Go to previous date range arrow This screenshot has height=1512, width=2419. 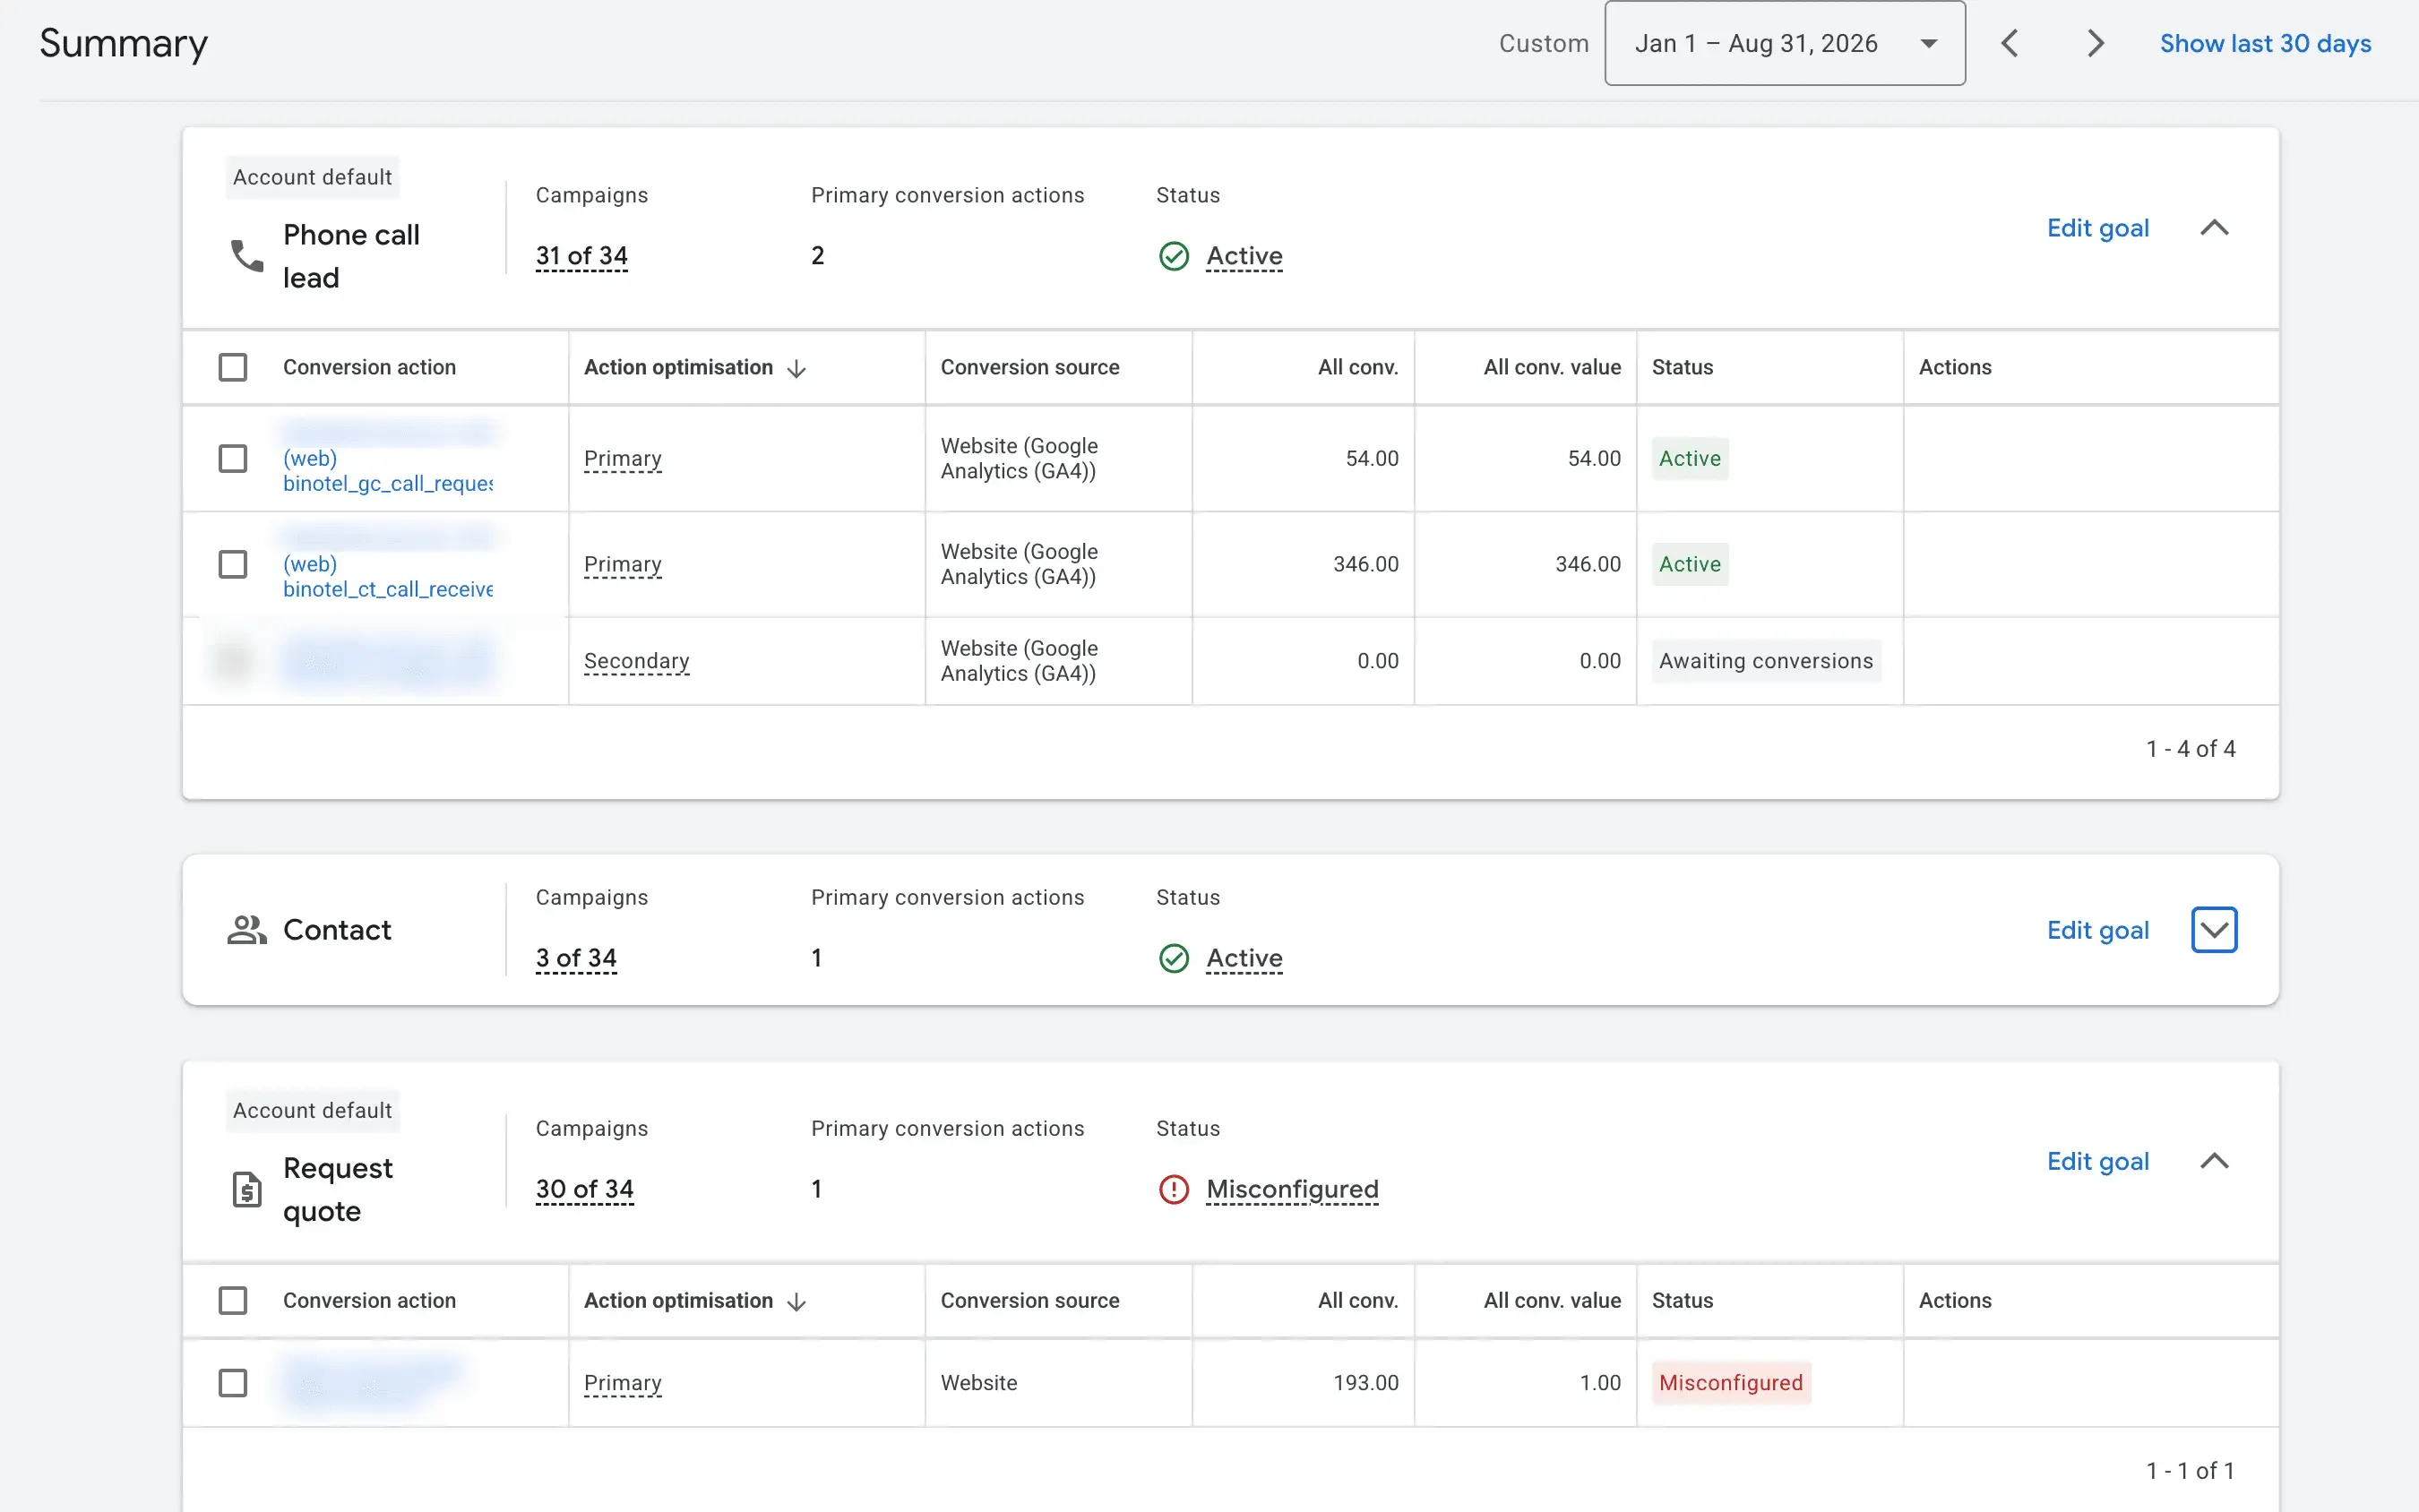tap(2010, 43)
